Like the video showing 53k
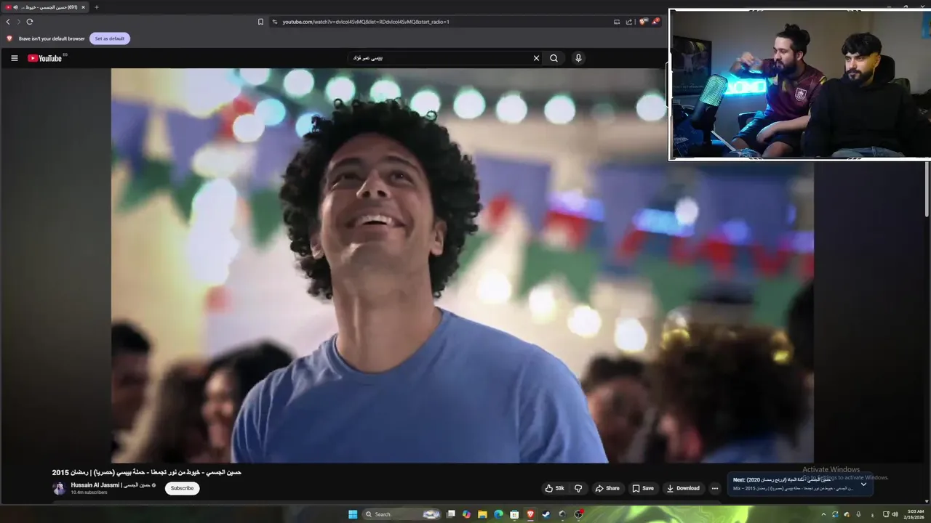The image size is (931, 523). click(x=555, y=488)
